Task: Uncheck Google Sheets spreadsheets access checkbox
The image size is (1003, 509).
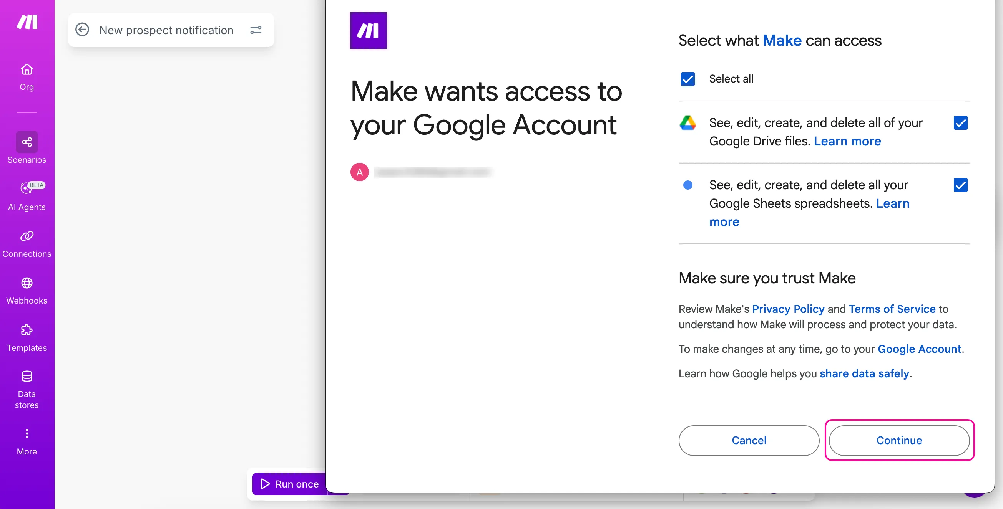Action: click(x=961, y=185)
